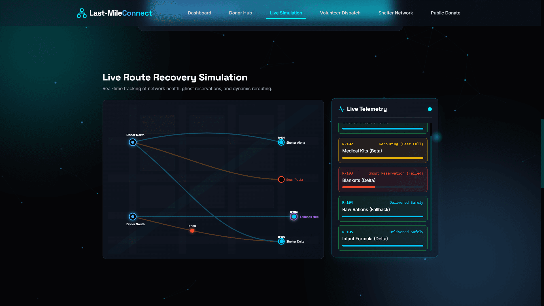Click the Donor South map node

pos(133,216)
